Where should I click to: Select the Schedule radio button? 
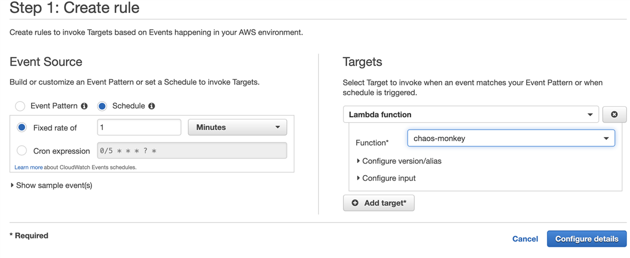(x=102, y=107)
